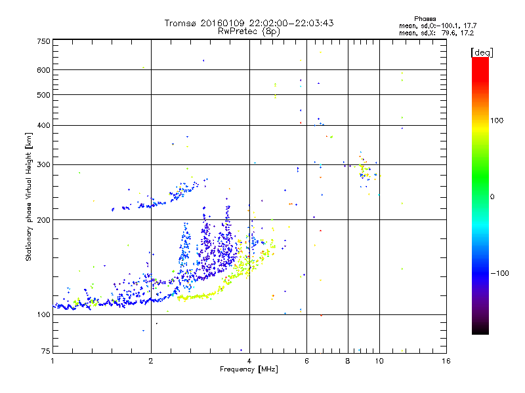Click the x-axis tick label '1'

click(52, 361)
